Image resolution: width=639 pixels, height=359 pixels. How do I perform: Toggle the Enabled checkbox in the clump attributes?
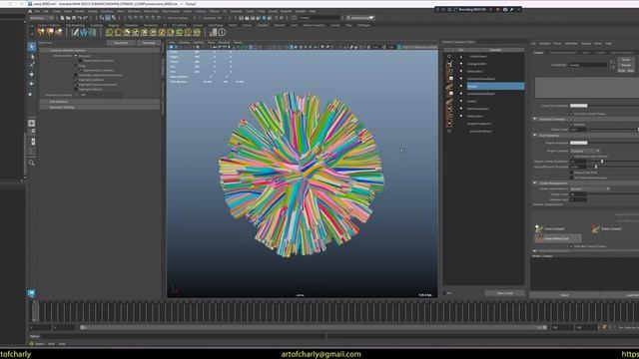[x=571, y=124]
